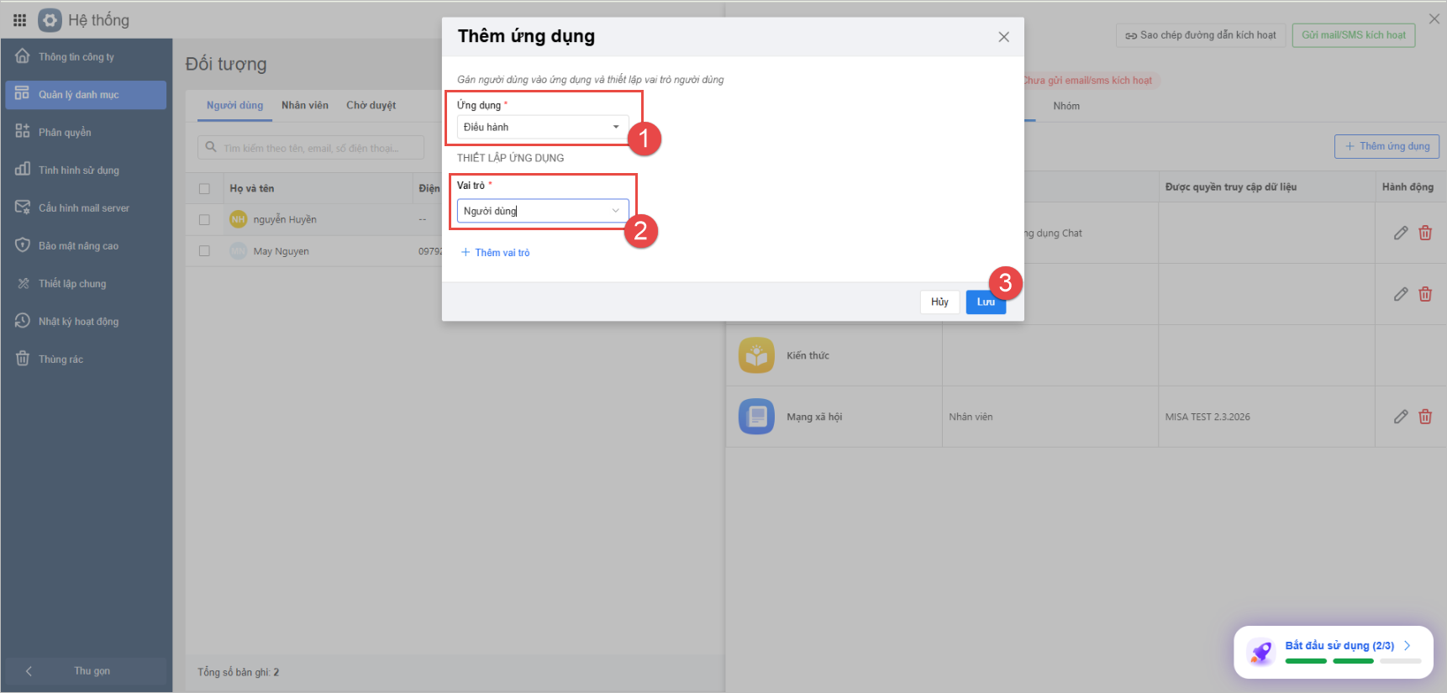Click Được quyền truy cập dữ liệu header
Image resolution: width=1447 pixels, height=693 pixels.
[x=1231, y=187]
